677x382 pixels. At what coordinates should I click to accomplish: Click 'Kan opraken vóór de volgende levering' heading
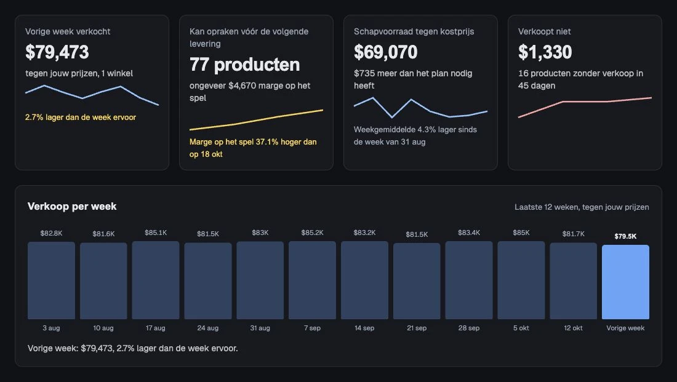point(249,38)
